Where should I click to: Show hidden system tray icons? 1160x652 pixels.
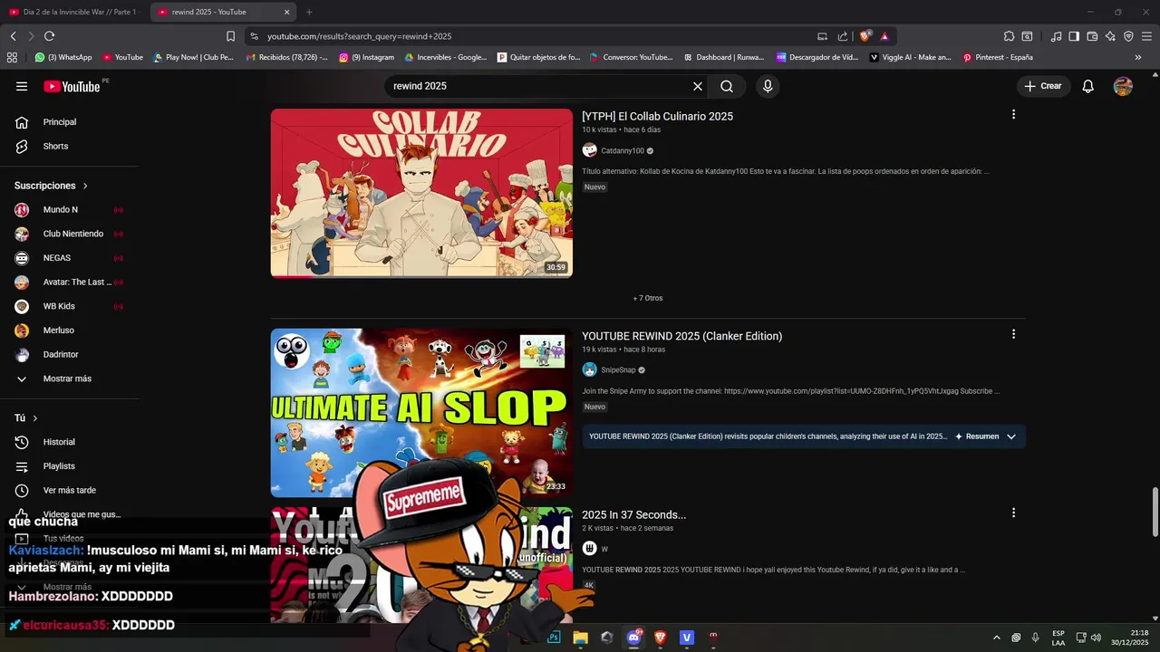point(997,638)
